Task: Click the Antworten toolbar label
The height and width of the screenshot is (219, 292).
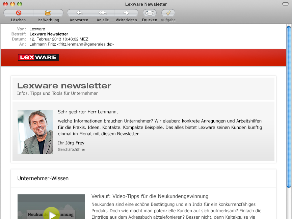Action: (x=79, y=20)
